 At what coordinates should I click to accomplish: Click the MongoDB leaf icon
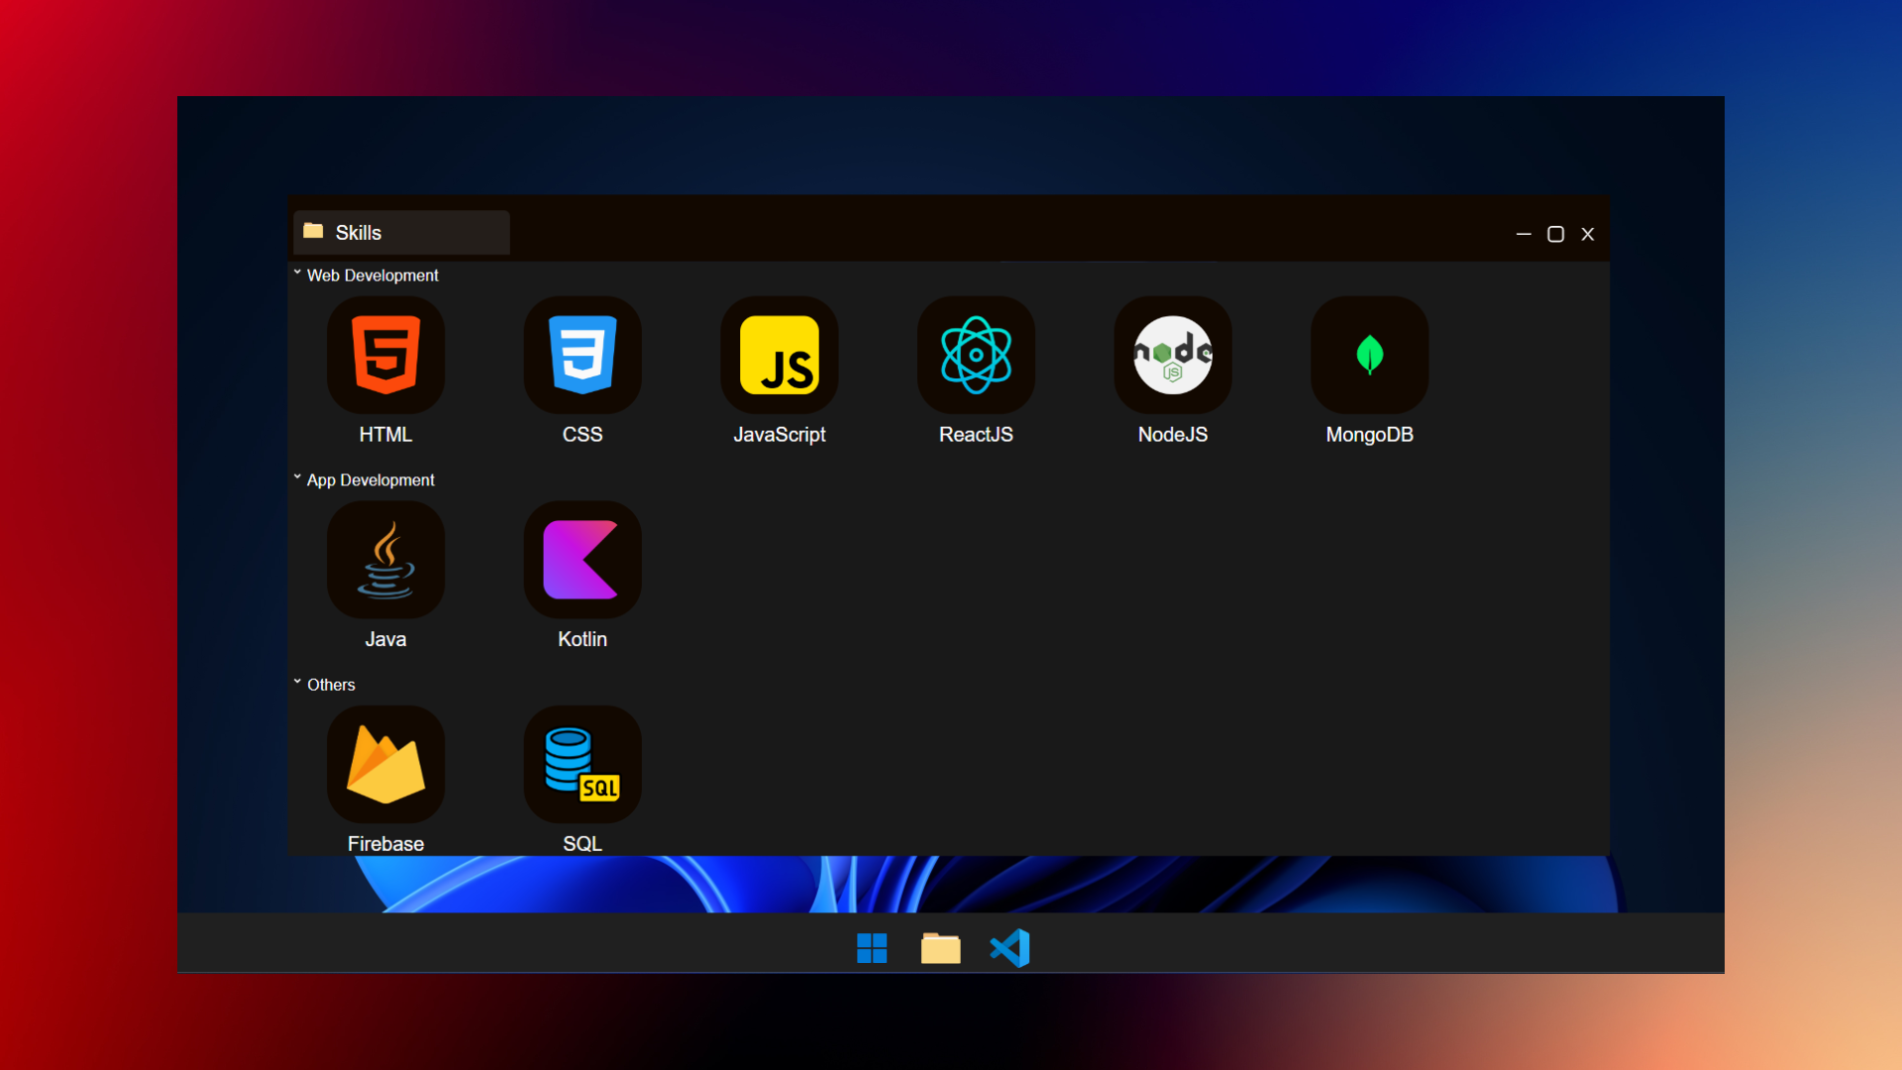pos(1369,355)
